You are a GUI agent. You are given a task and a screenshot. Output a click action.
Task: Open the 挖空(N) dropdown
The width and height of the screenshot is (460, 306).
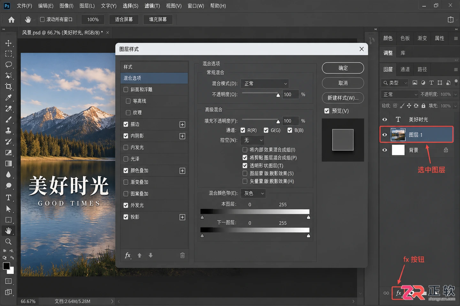click(253, 140)
